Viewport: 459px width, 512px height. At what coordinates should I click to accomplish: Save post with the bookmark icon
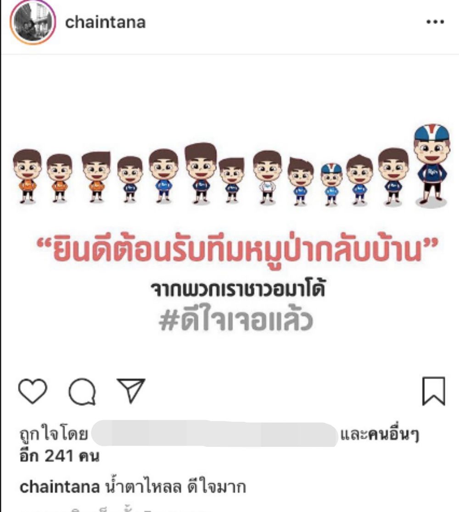[x=433, y=391]
